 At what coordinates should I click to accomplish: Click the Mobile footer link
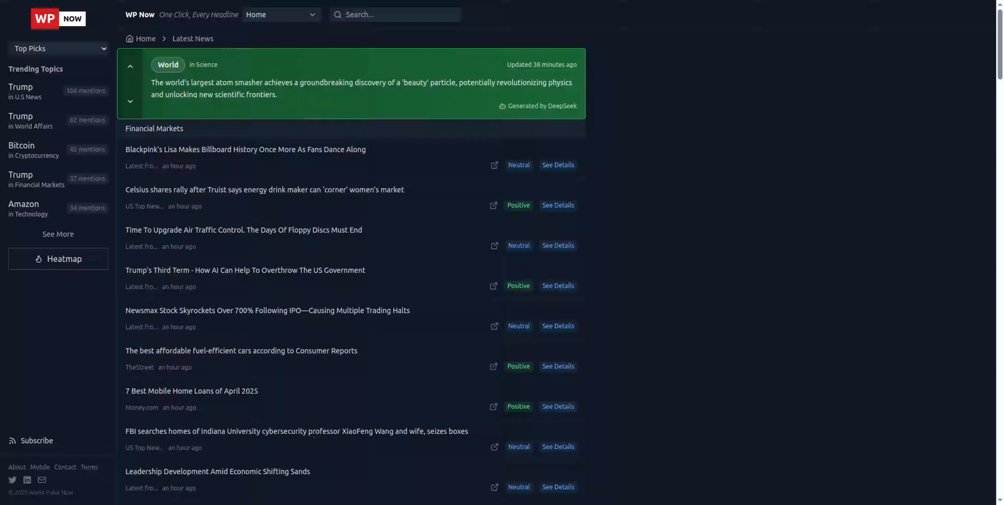pos(40,467)
